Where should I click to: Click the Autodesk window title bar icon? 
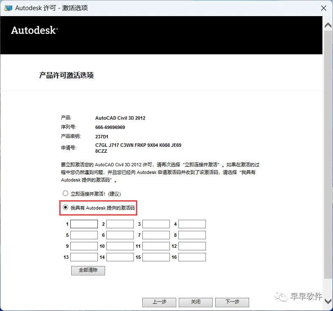tap(8, 8)
